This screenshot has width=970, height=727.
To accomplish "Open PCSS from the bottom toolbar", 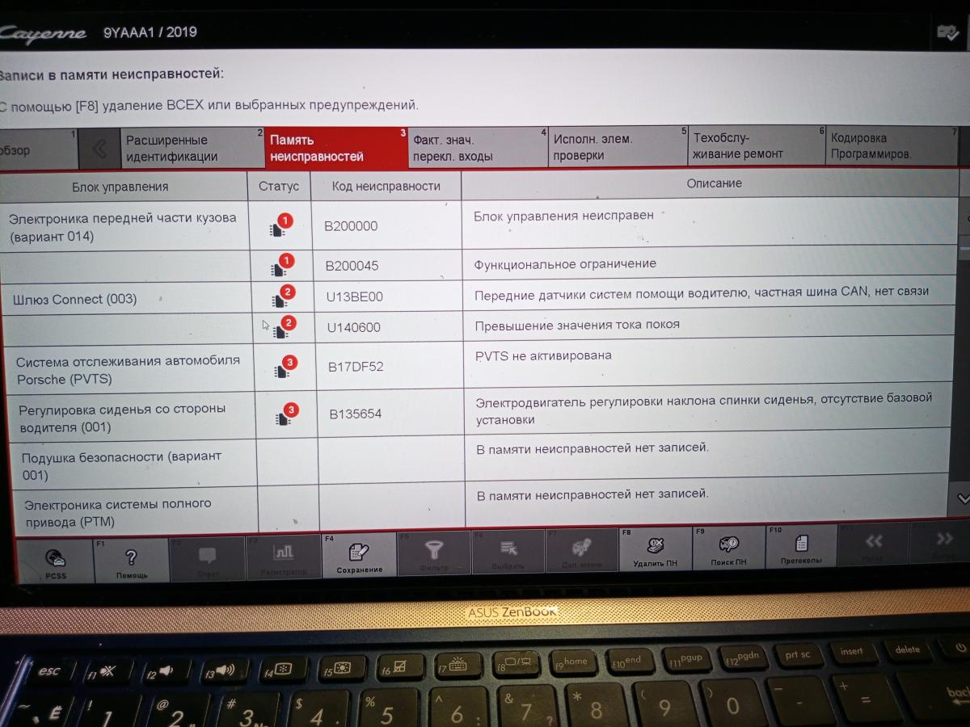I will click(55, 561).
